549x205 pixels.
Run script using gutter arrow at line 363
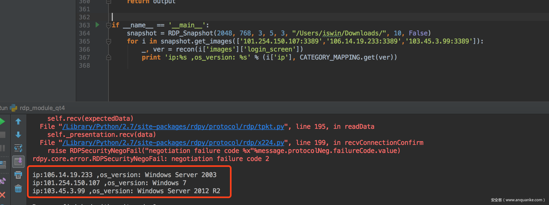coord(97,25)
